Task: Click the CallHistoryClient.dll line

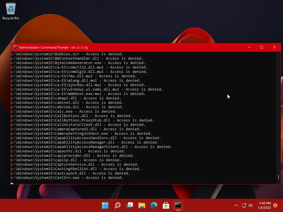Action: coord(78,125)
